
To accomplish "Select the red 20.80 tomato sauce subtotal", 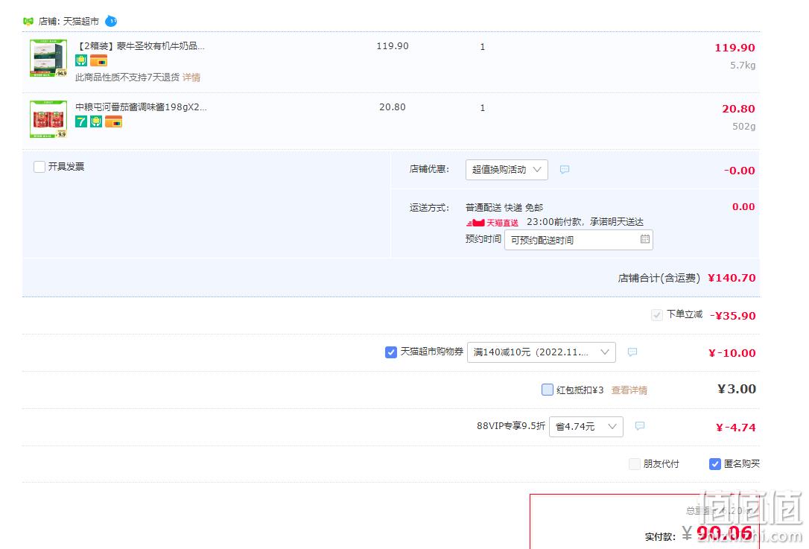I will [738, 108].
